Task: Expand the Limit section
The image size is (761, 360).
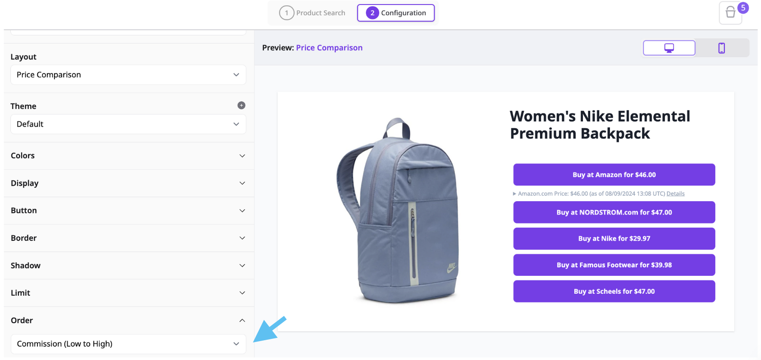Action: point(129,293)
